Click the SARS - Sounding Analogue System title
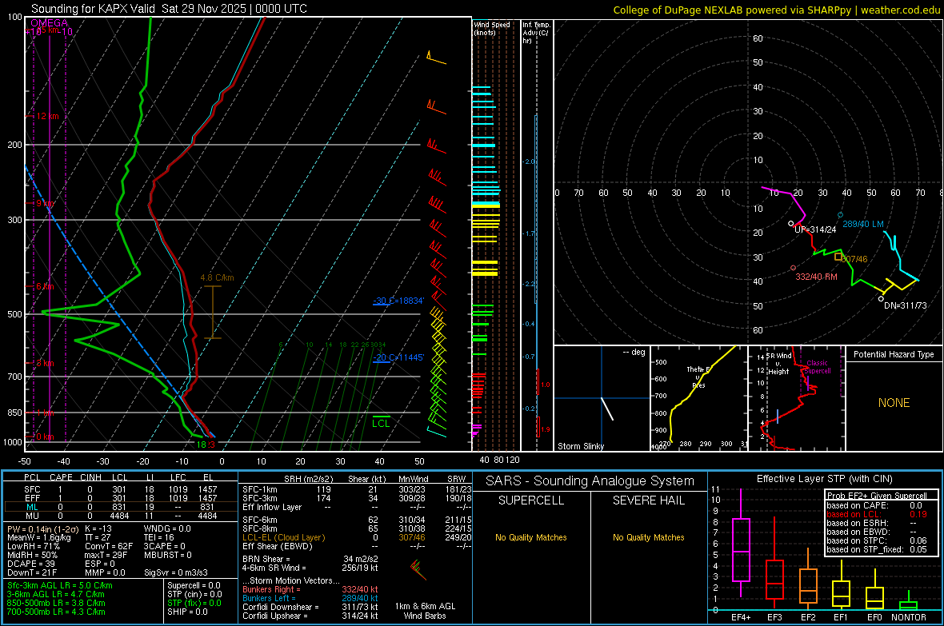This screenshot has height=626, width=944. (x=590, y=481)
